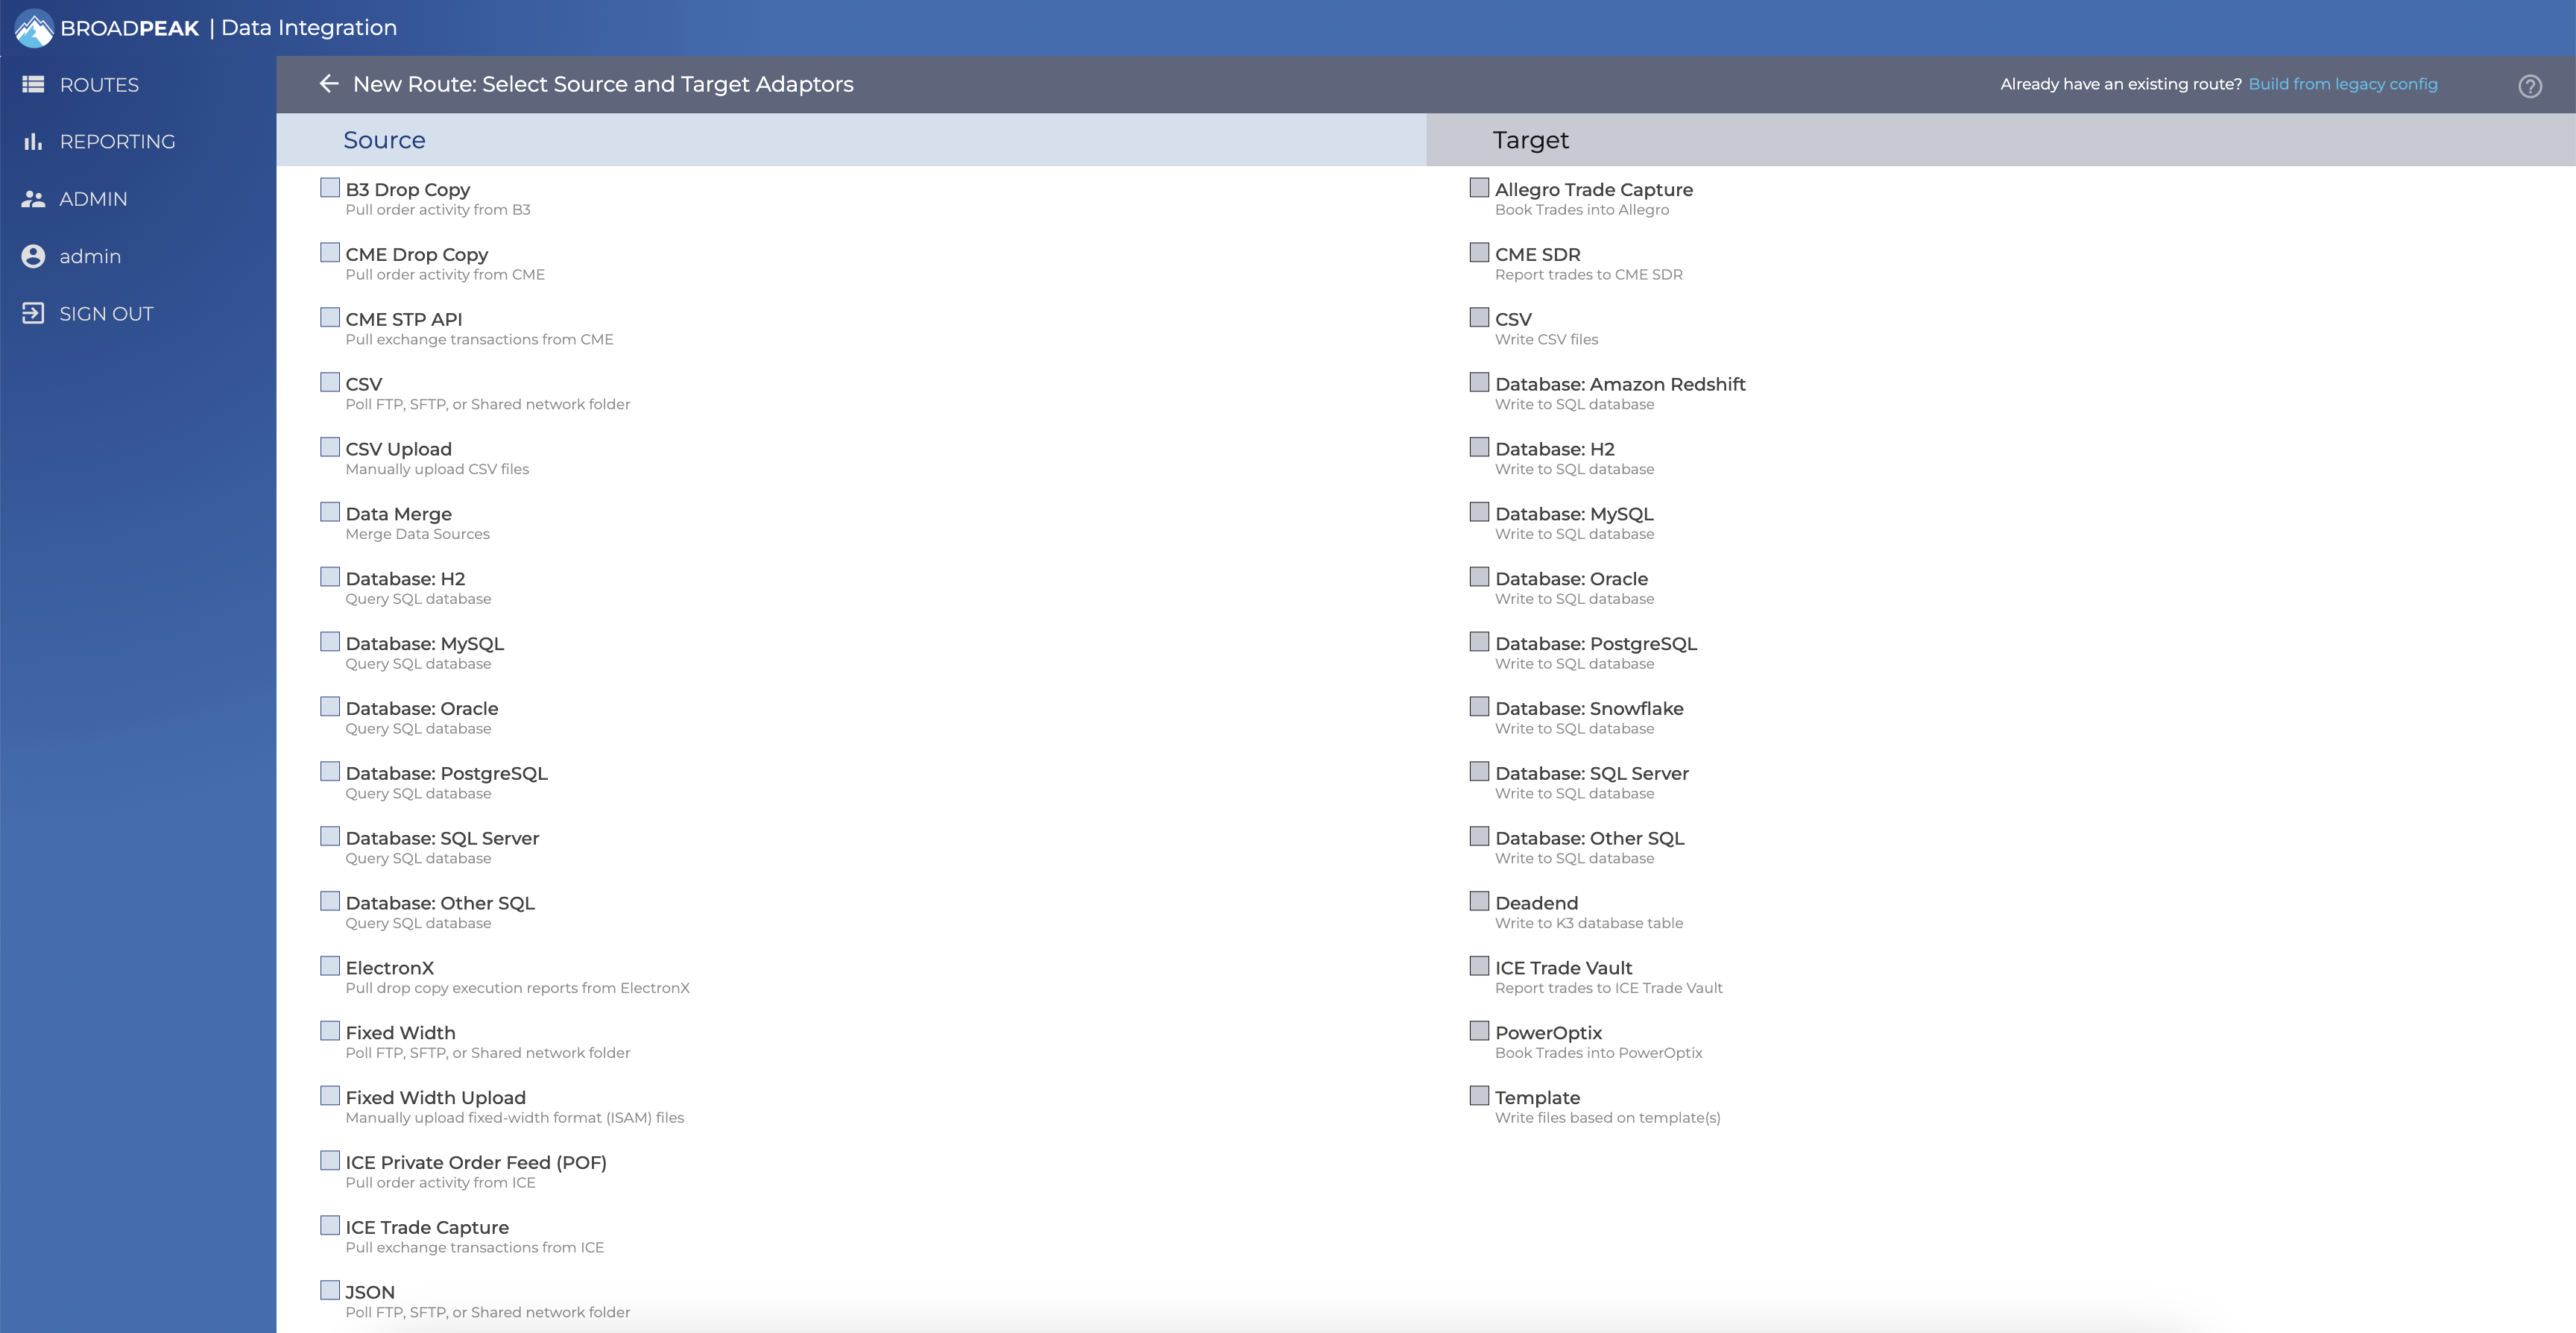Screen dimensions: 2576x1333
Task: Click the Admin people icon
Action: tap(32, 198)
